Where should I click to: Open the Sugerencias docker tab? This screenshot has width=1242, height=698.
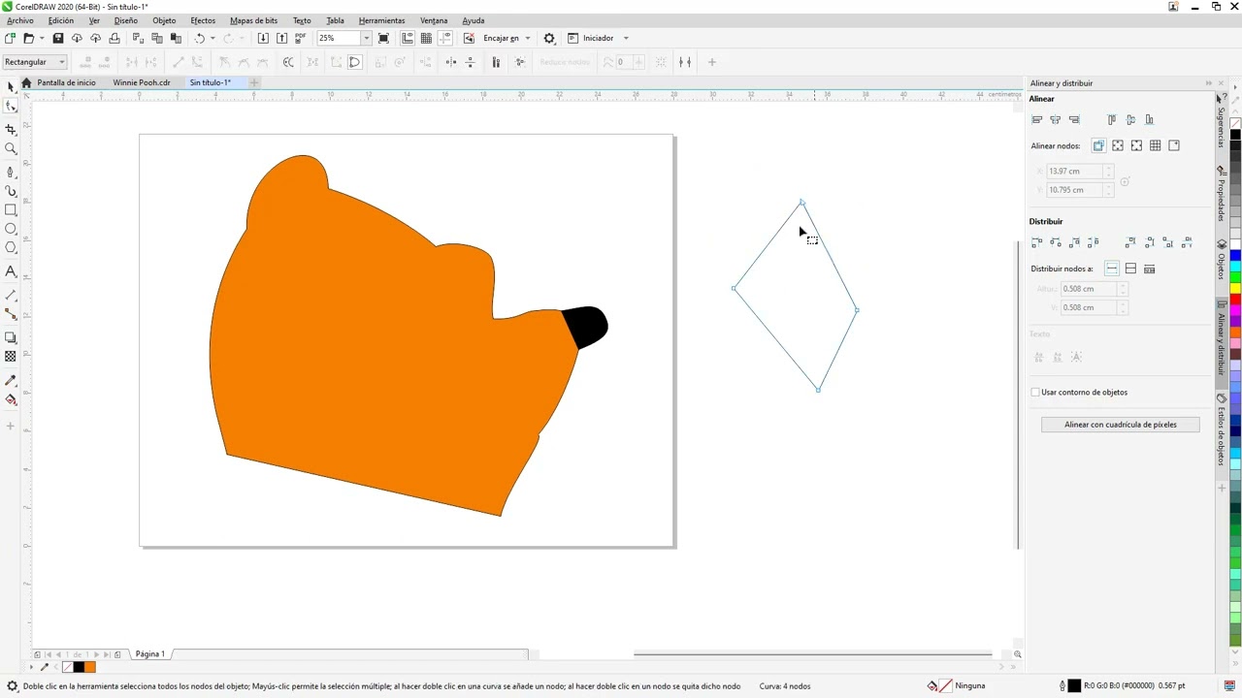click(x=1222, y=121)
